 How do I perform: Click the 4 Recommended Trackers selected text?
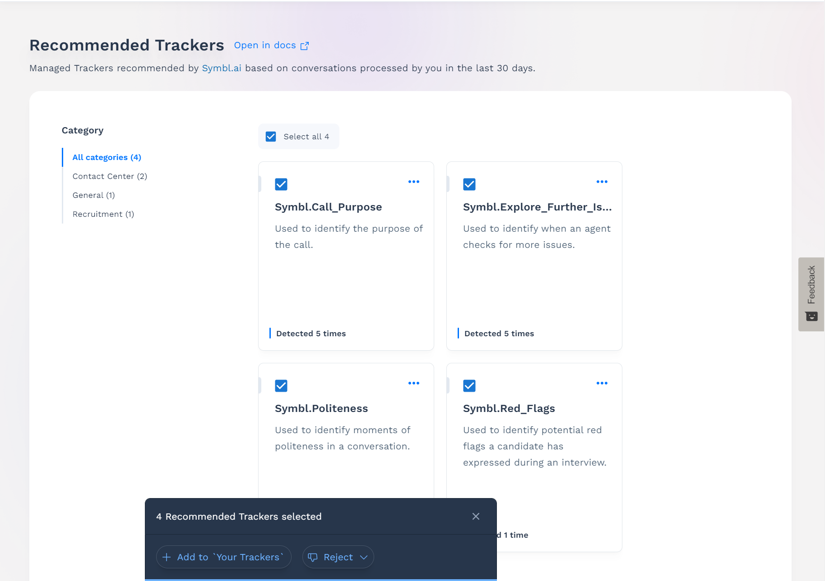(239, 517)
